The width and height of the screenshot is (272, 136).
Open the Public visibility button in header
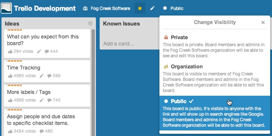[173, 8]
